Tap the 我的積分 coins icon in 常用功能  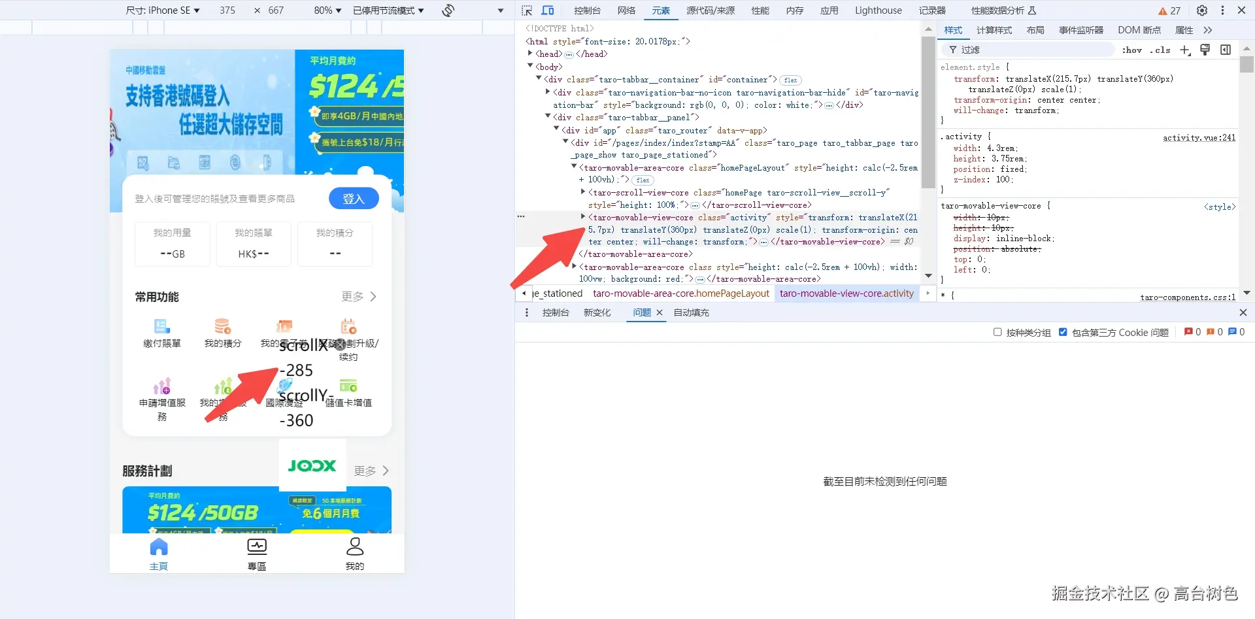(x=223, y=326)
